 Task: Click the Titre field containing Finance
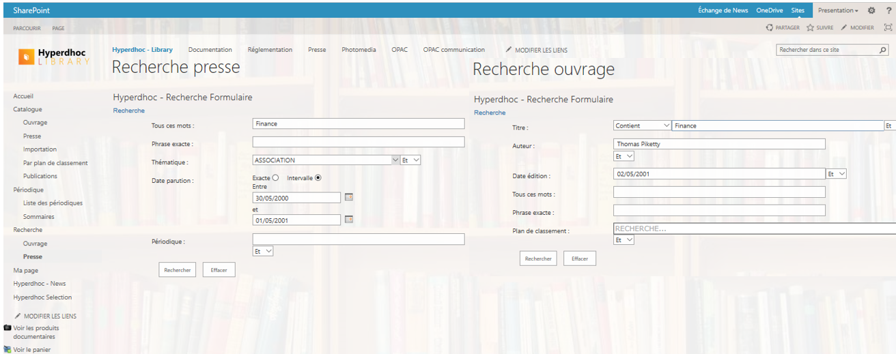(x=778, y=126)
